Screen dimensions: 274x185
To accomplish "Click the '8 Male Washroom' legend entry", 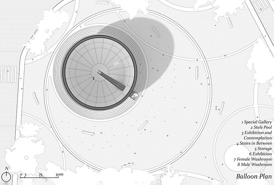I will pos(255,165).
